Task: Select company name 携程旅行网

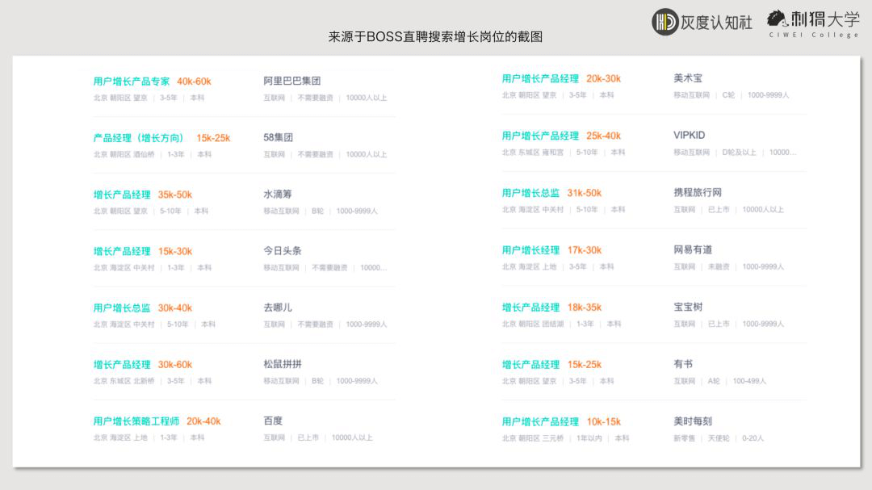Action: 698,192
